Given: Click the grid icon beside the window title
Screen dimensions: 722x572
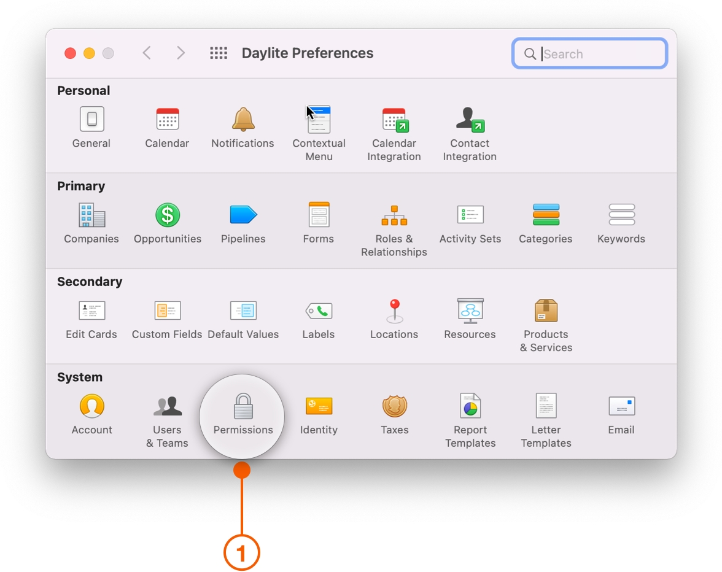Looking at the screenshot, I should [219, 53].
